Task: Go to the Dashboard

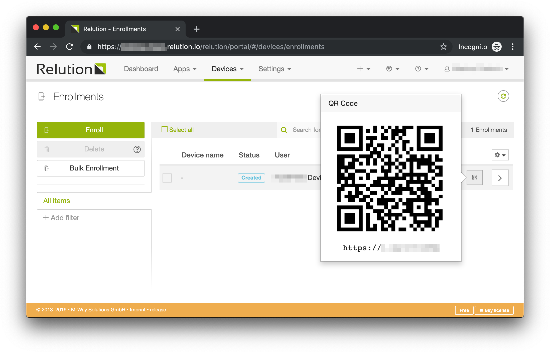Action: [141, 69]
